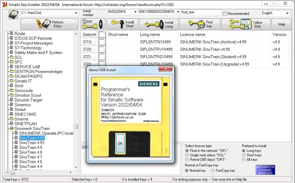Click the License name column header
The width and height of the screenshot is (295, 183).
coord(224,34)
